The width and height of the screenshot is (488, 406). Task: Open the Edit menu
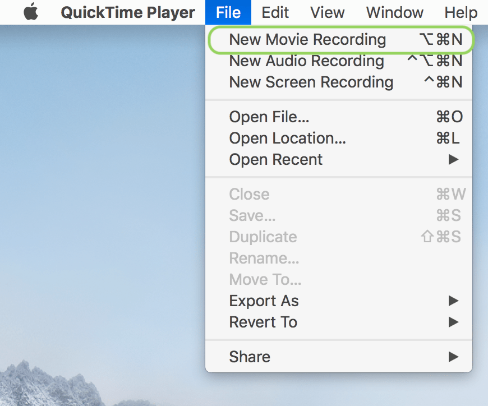pos(275,12)
